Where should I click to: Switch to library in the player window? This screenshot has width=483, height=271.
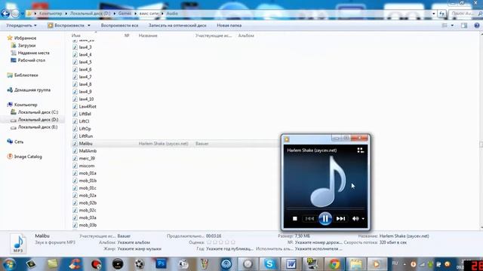[361, 151]
